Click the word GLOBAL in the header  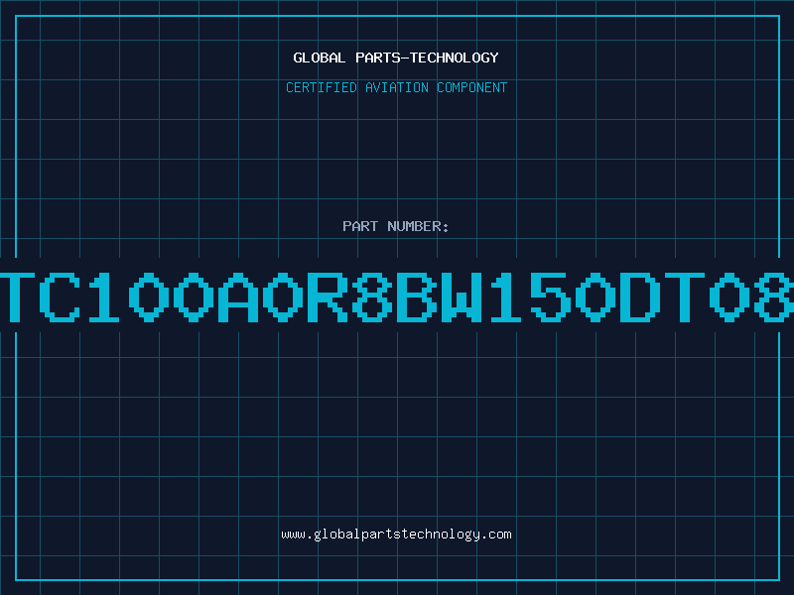(320, 58)
